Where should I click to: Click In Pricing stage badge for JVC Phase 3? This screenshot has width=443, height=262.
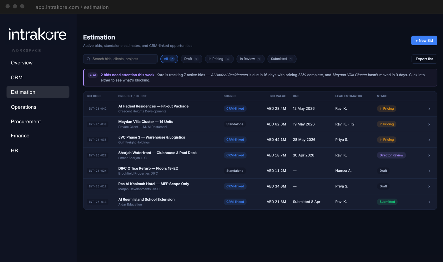coord(386,140)
